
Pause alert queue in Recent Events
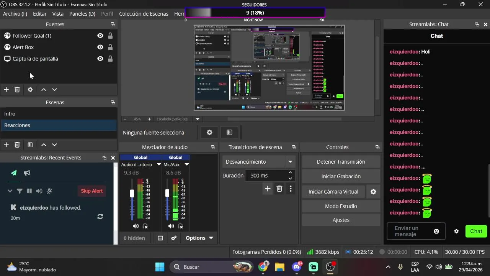click(29, 191)
